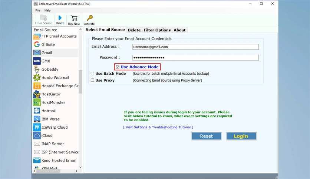
Task: Choose the Gmail envelope icon
Action: [x=37, y=53]
